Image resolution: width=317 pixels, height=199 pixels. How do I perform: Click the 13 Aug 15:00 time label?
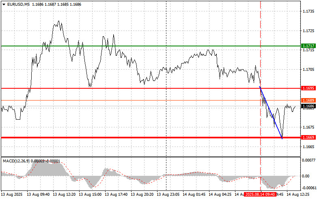[90, 195]
